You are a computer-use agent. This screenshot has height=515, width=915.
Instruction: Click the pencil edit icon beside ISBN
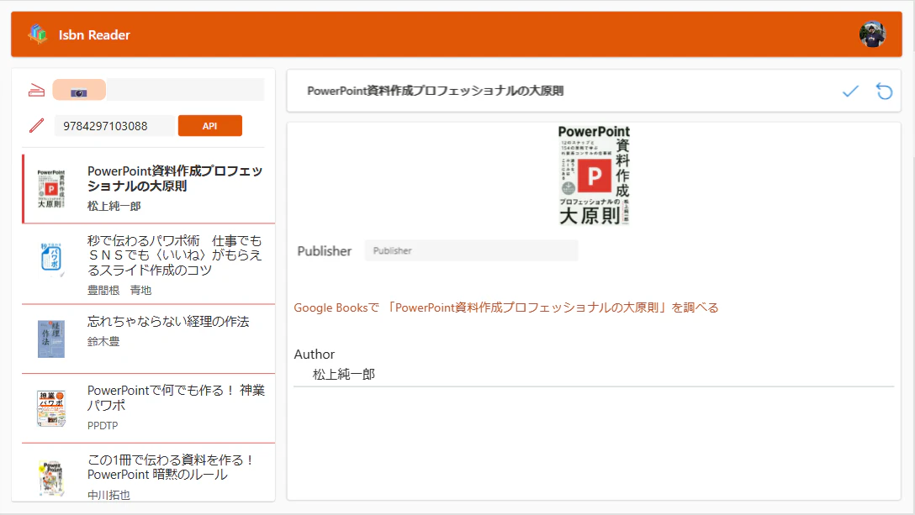37,125
